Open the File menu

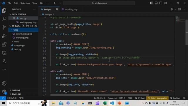point(9,3)
